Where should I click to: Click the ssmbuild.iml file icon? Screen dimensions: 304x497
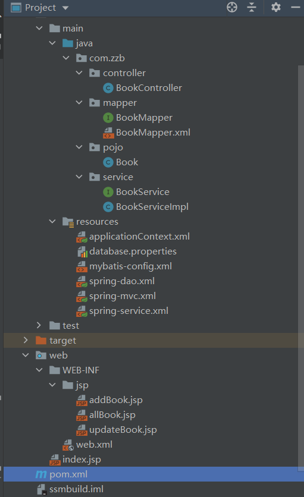coord(42,489)
